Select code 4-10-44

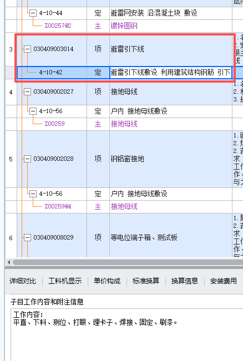[50, 13]
